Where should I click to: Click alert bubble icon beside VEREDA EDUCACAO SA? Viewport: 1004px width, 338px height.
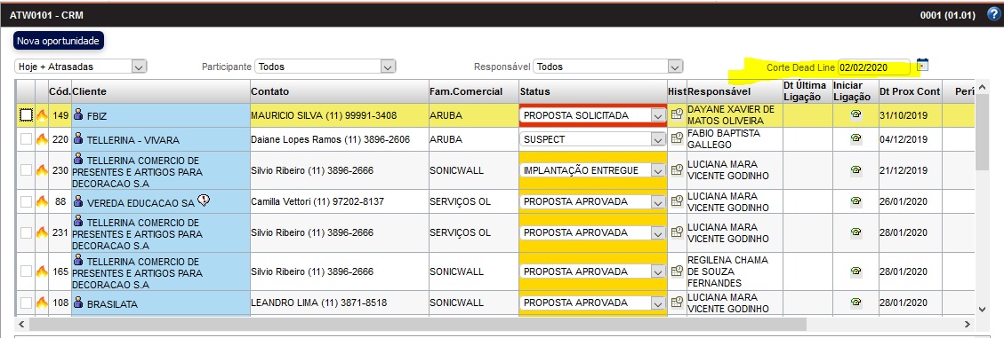point(204,200)
